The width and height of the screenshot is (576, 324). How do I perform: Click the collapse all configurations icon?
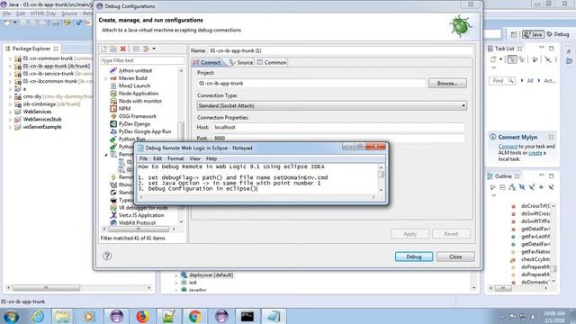(136, 49)
